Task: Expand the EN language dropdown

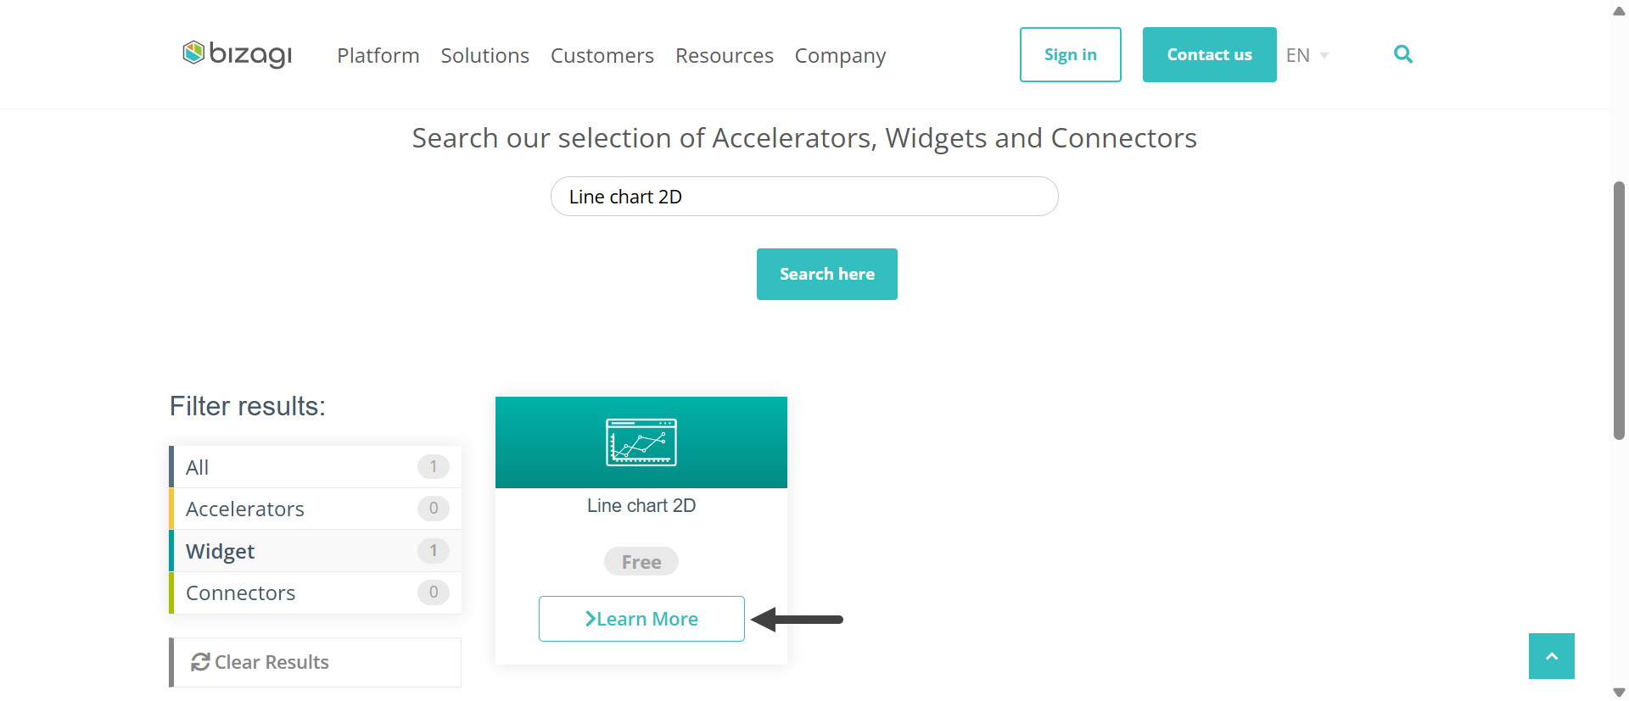Action: click(1307, 55)
